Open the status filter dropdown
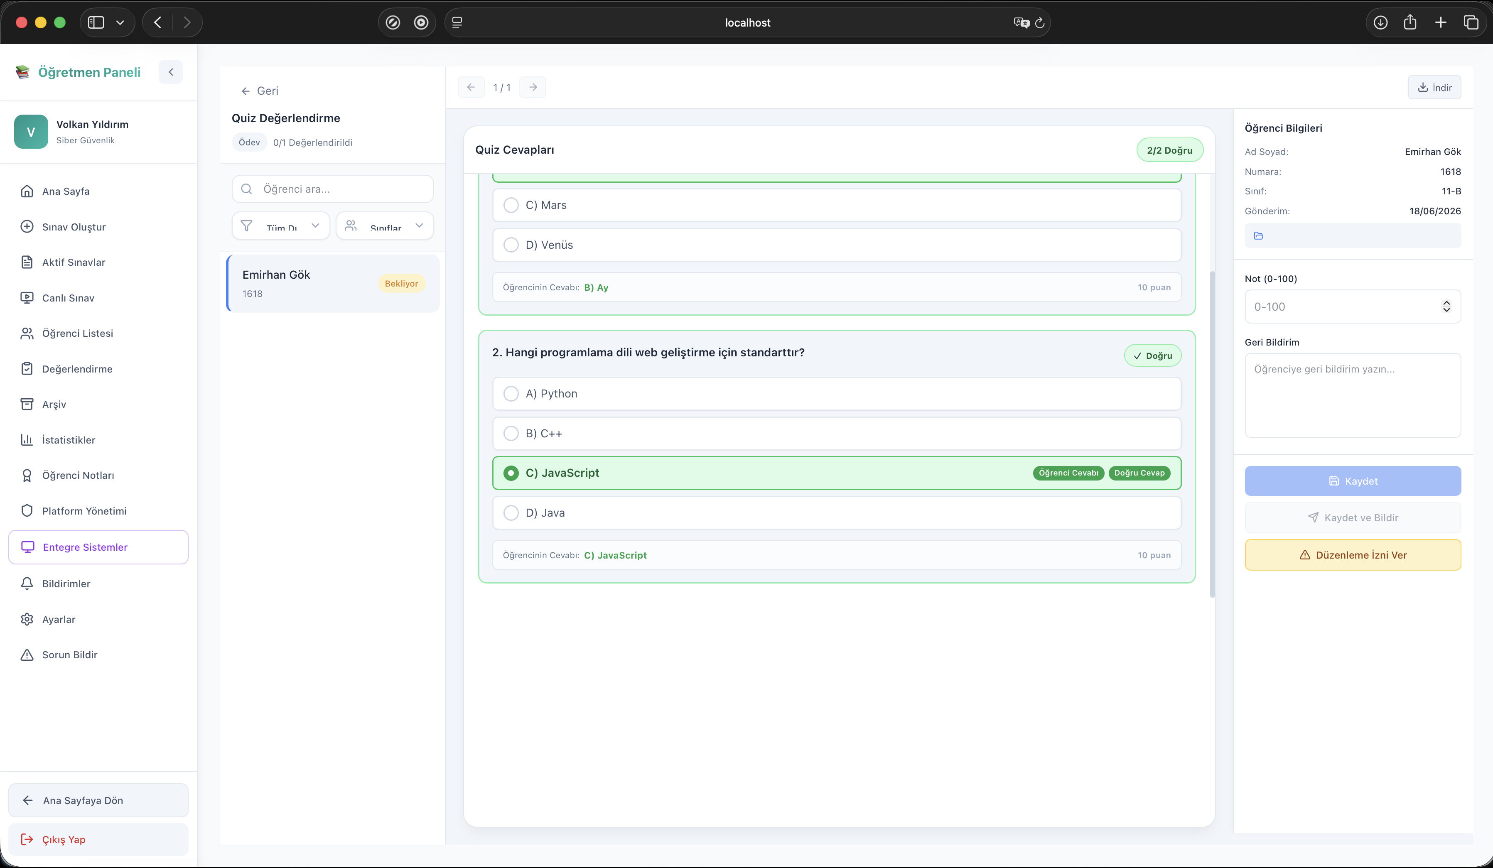 (x=281, y=226)
